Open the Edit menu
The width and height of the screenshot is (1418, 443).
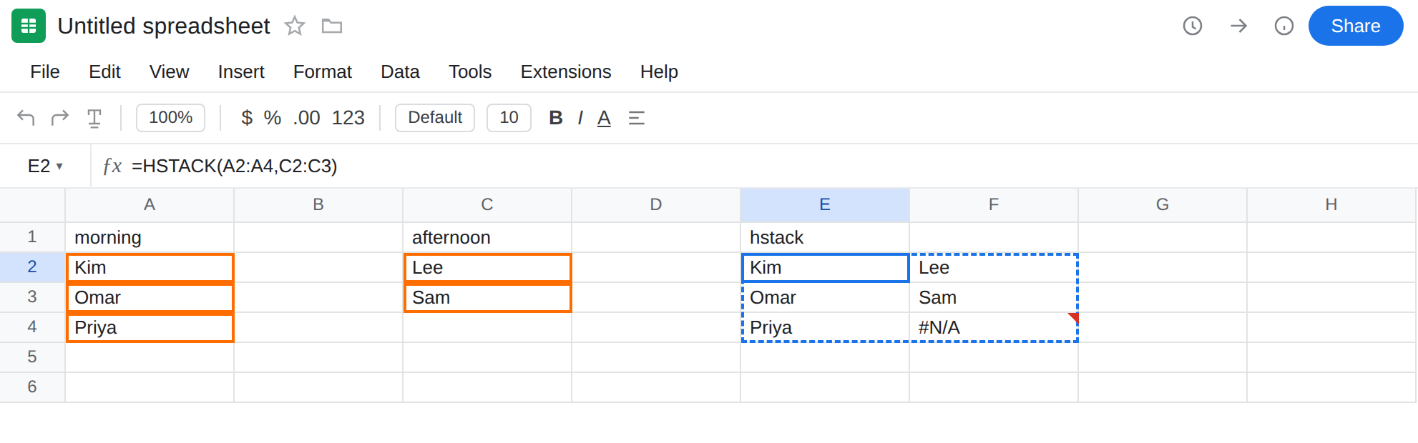click(104, 71)
